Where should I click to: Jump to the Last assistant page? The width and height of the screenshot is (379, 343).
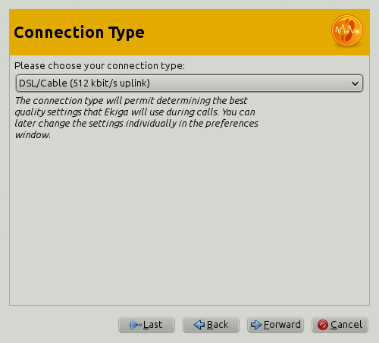tap(146, 325)
